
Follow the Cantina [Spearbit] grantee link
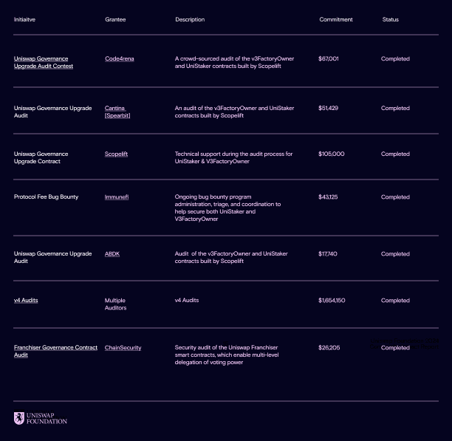[x=117, y=112]
